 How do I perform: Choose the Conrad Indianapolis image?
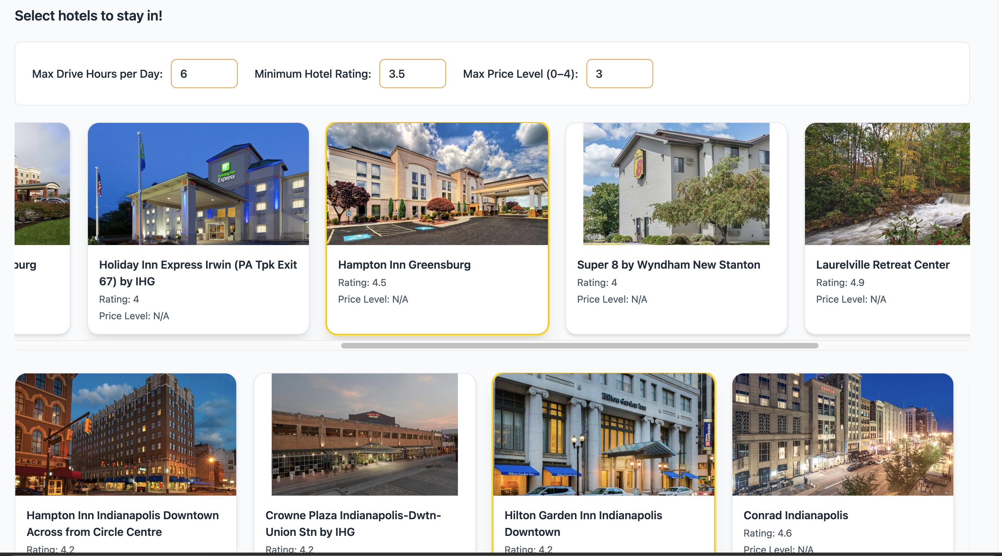coord(843,434)
